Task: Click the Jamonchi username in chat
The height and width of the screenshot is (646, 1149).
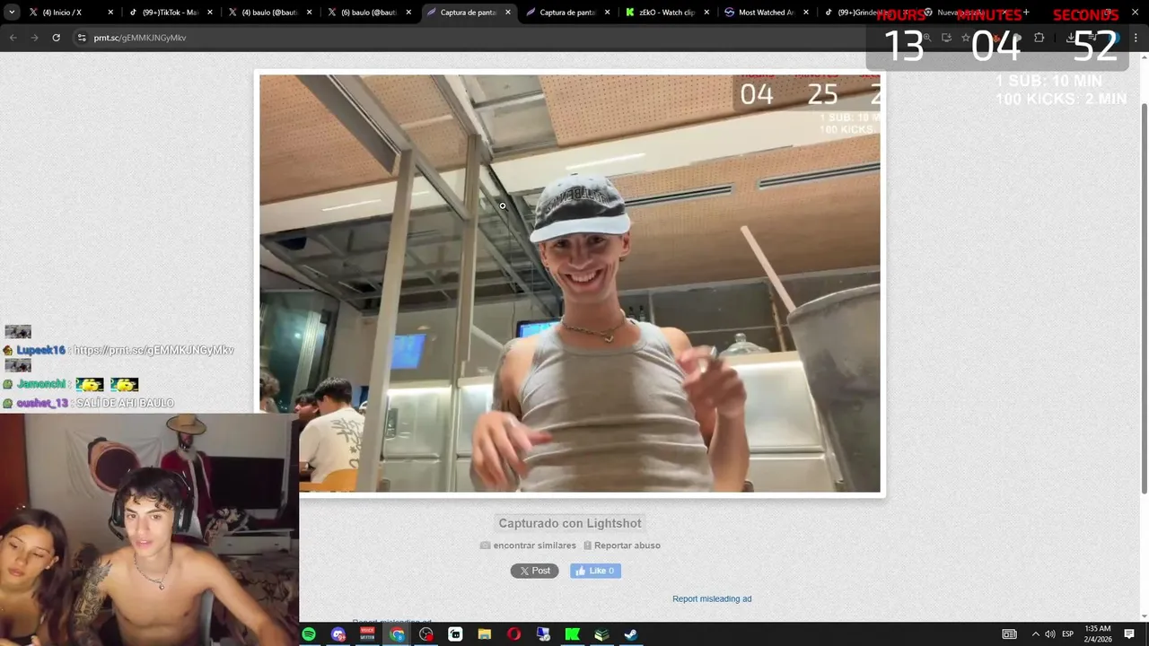Action: point(42,384)
